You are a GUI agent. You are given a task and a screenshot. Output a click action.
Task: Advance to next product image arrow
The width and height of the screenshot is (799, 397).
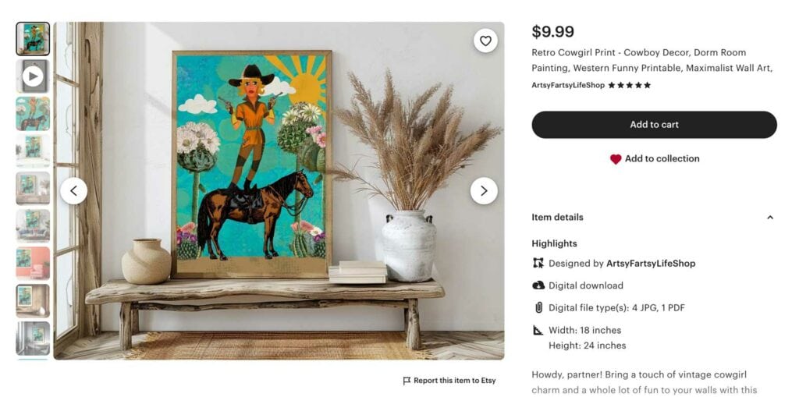tap(484, 191)
